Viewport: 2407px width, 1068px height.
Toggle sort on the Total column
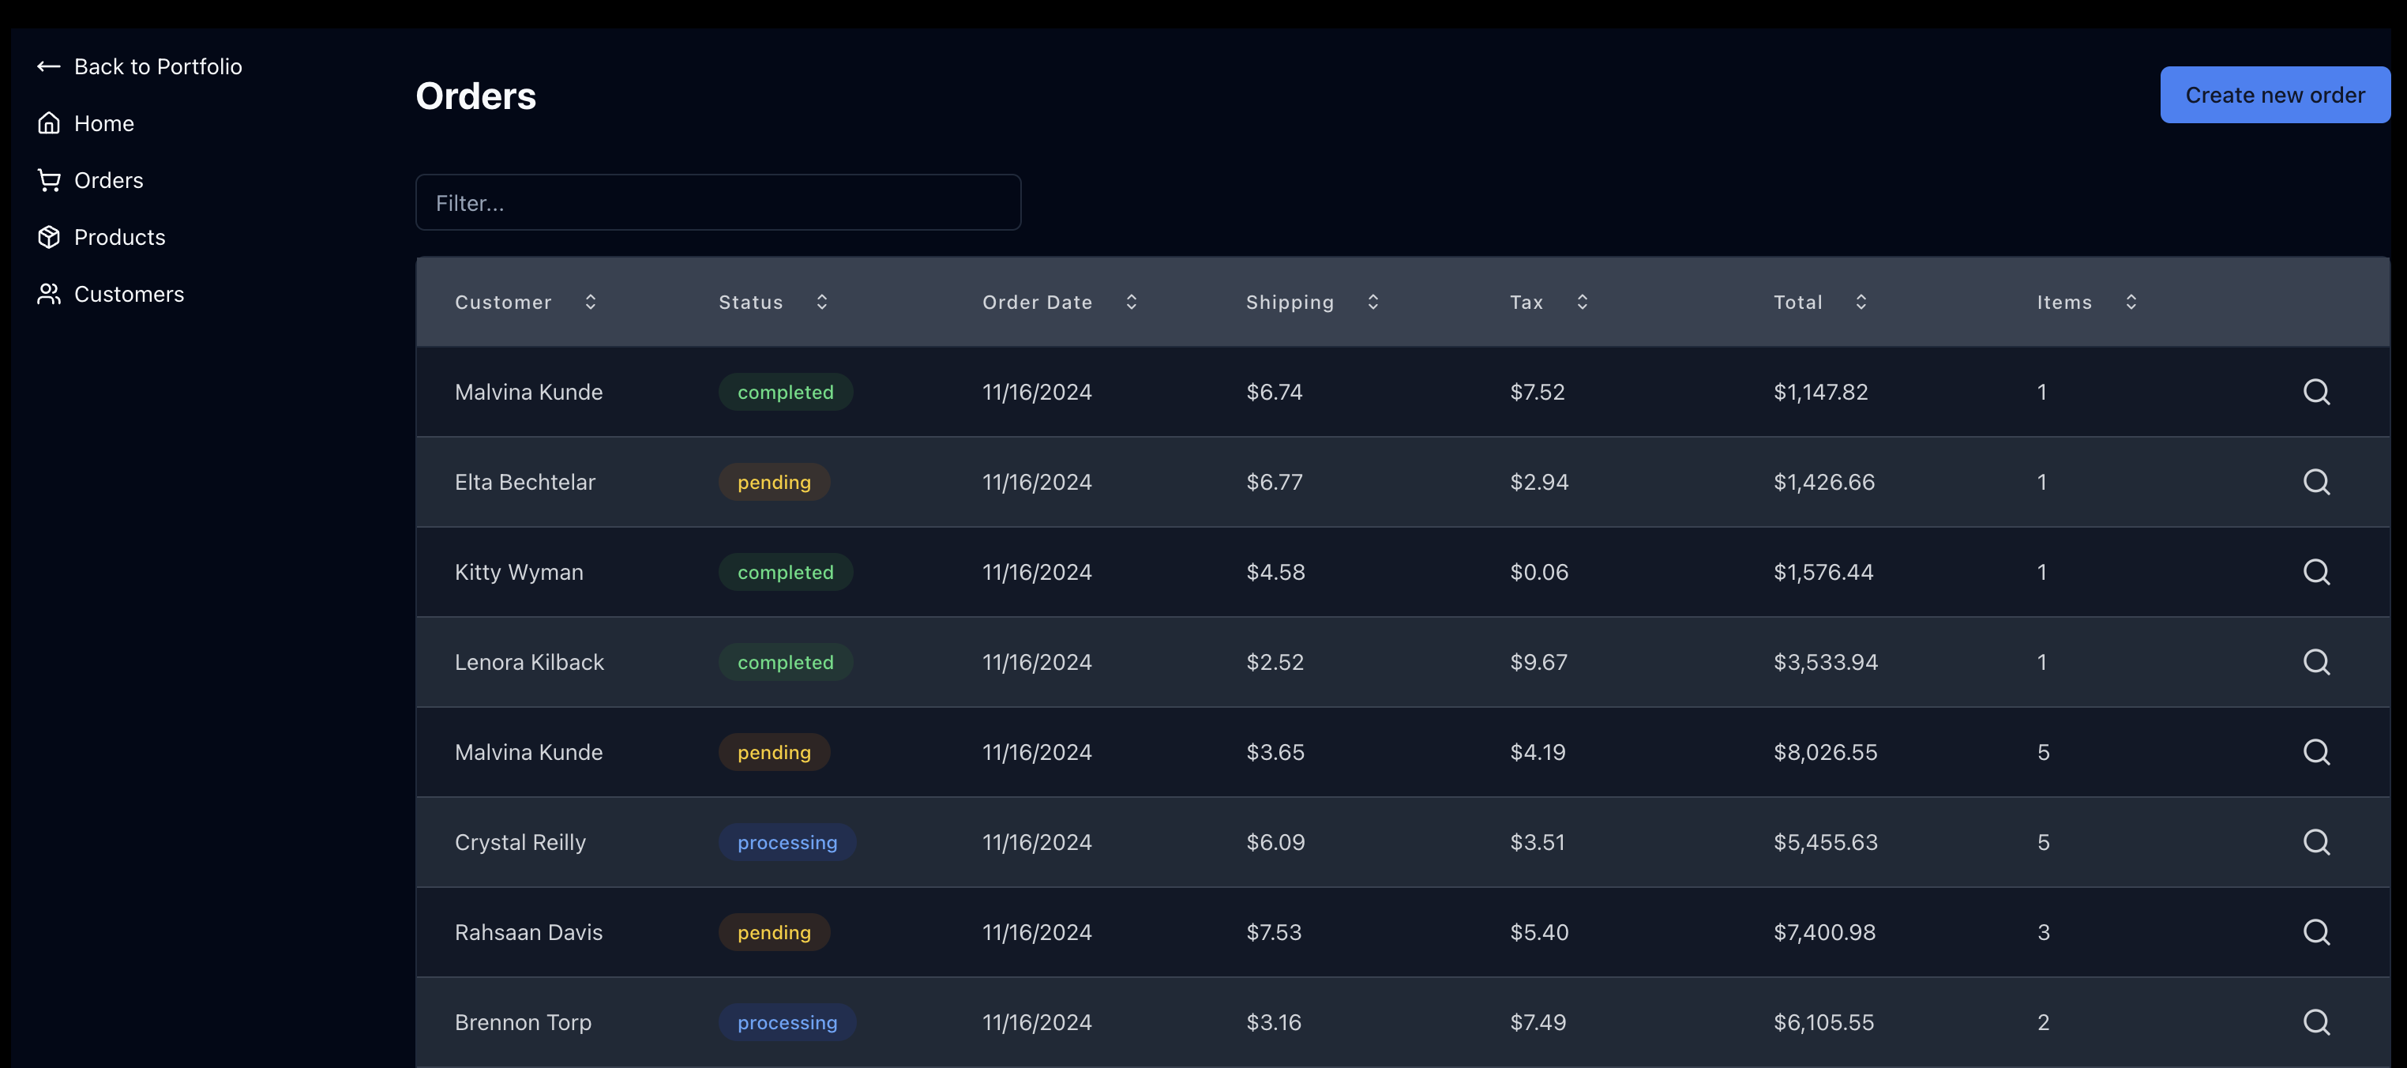1861,302
